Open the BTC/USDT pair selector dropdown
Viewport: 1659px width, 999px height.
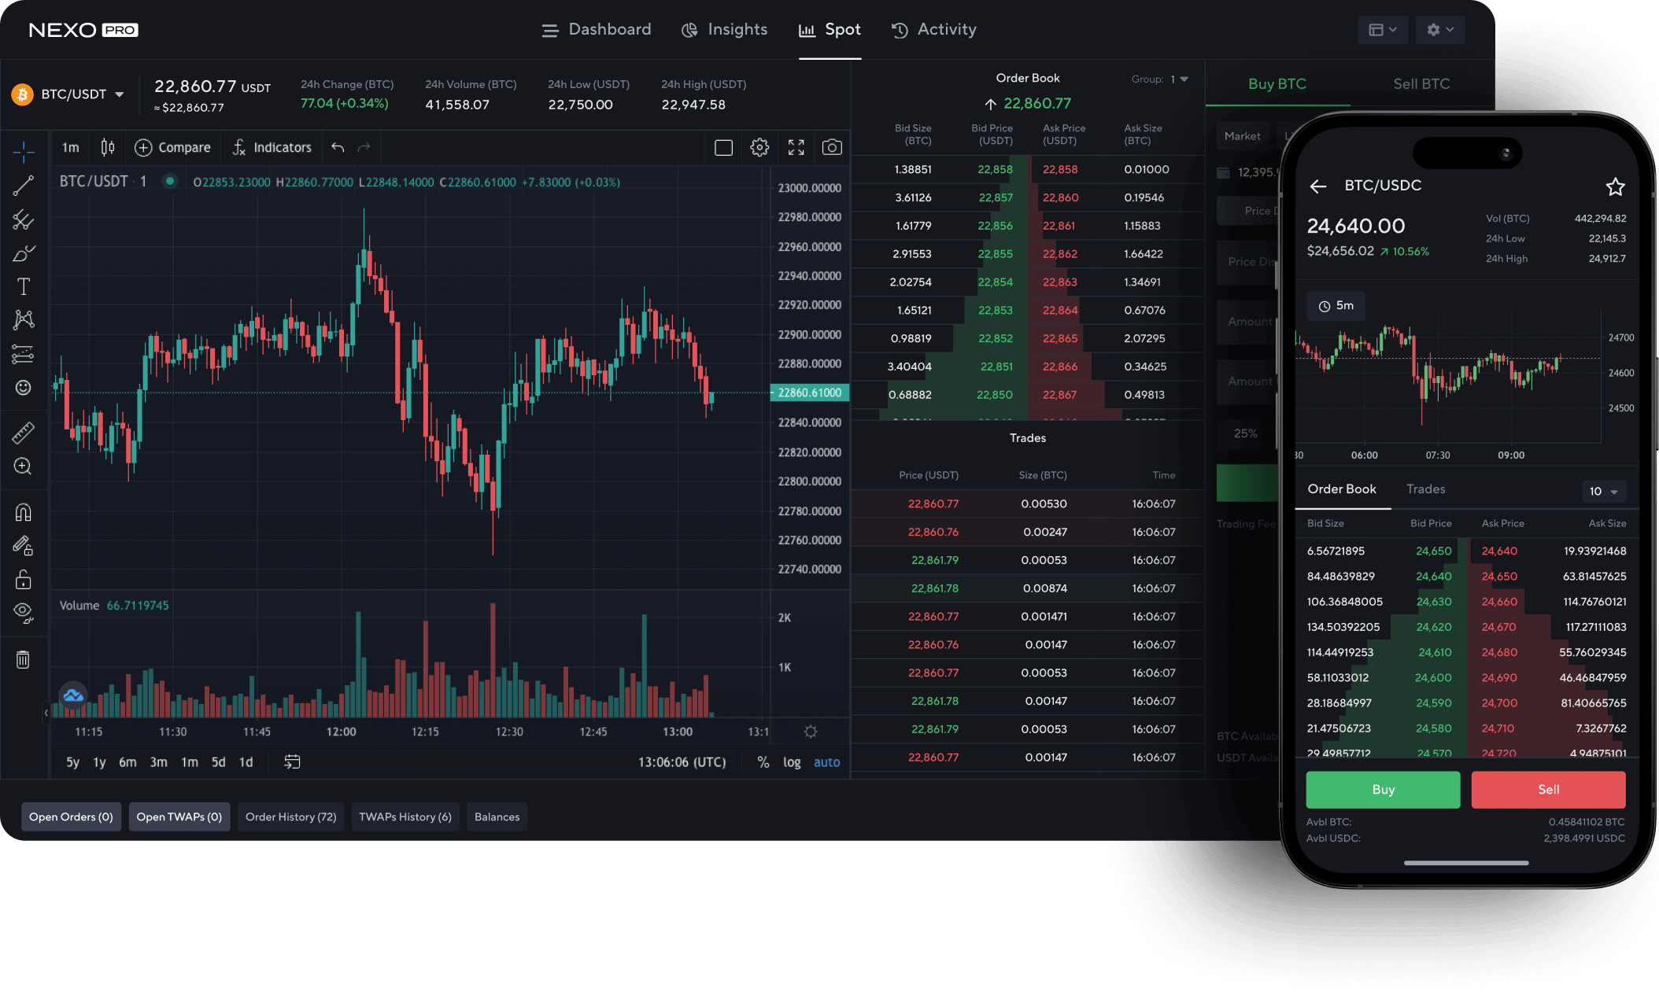click(70, 94)
